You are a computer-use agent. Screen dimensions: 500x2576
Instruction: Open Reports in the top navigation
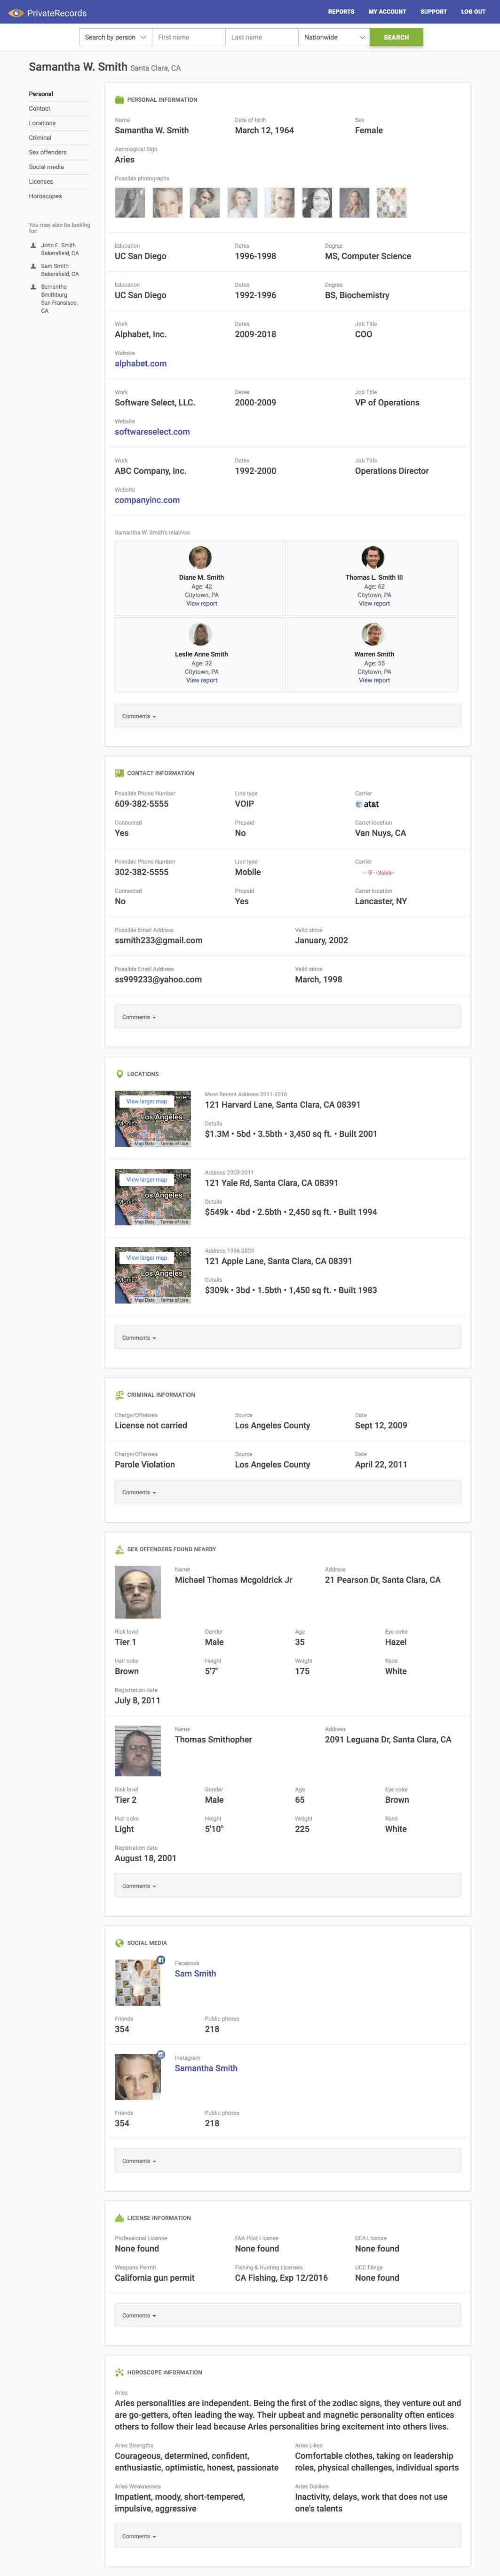341,12
